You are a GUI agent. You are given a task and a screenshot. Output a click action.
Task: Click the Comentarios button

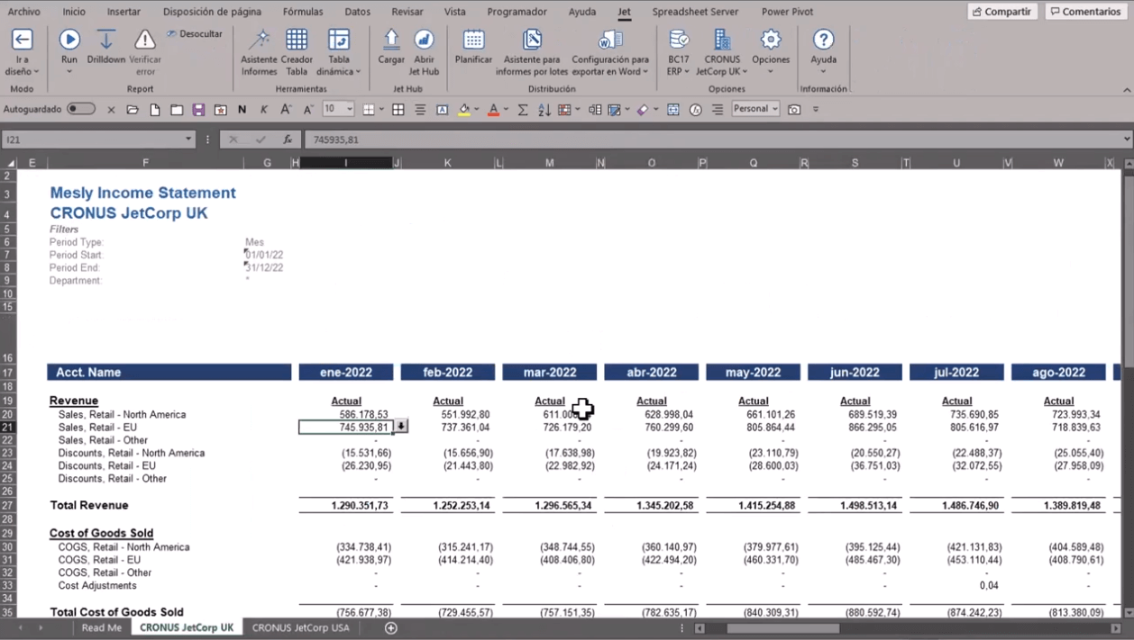tap(1084, 12)
